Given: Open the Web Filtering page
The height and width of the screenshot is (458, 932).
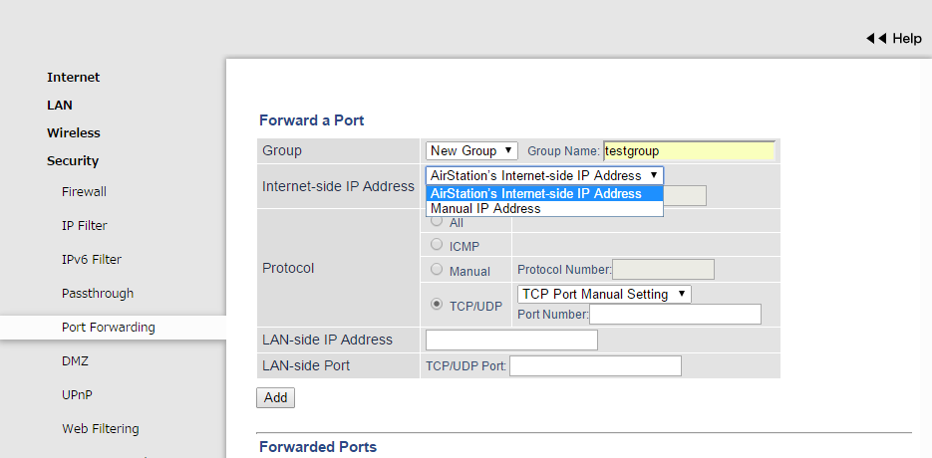Looking at the screenshot, I should point(101,429).
